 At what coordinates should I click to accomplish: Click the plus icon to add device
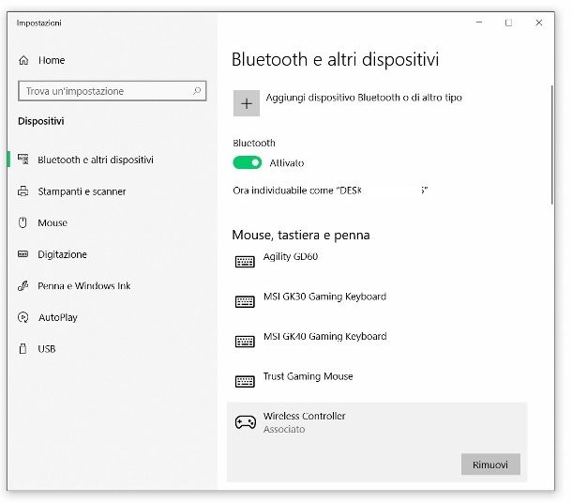click(247, 103)
